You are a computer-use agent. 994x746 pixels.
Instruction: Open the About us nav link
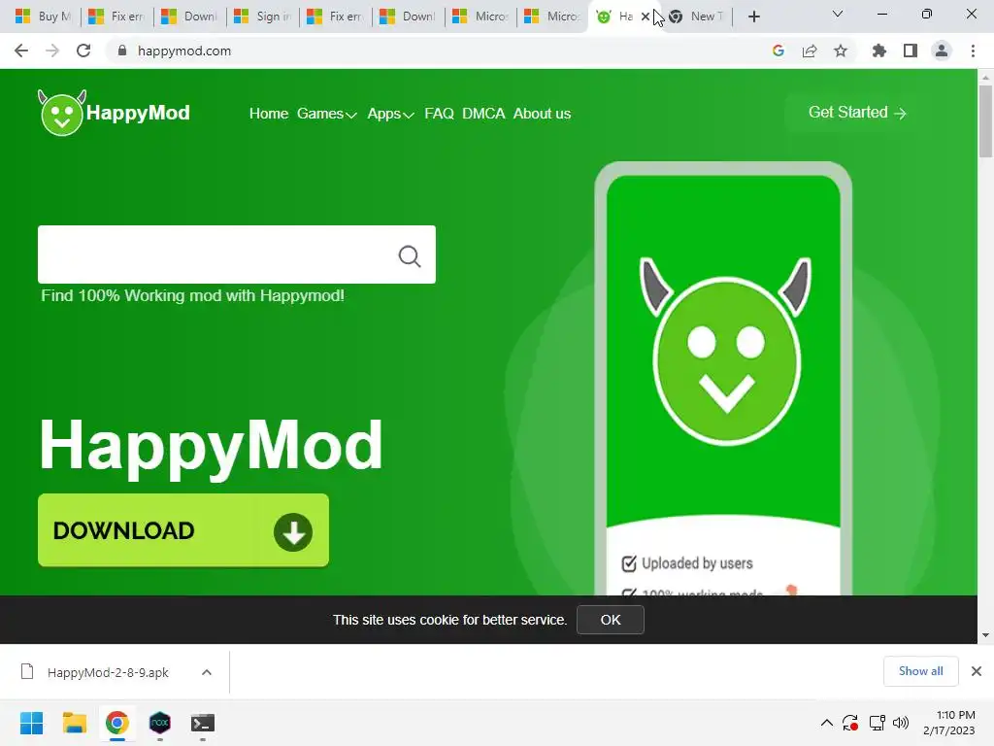(x=542, y=114)
